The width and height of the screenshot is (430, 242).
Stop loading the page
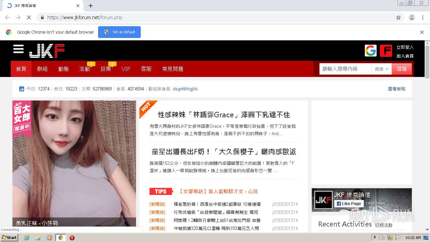(29, 17)
